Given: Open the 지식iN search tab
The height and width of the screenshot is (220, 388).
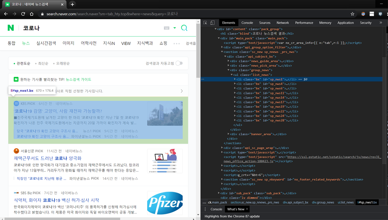Looking at the screenshot, I should 109,43.
